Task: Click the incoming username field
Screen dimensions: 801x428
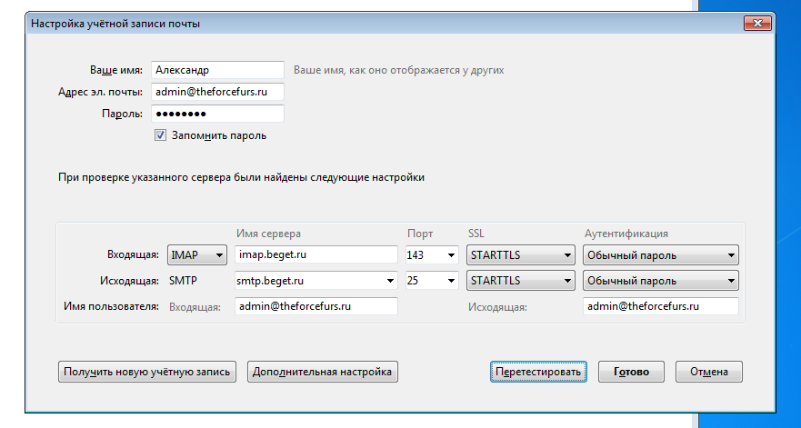Action: (x=316, y=306)
